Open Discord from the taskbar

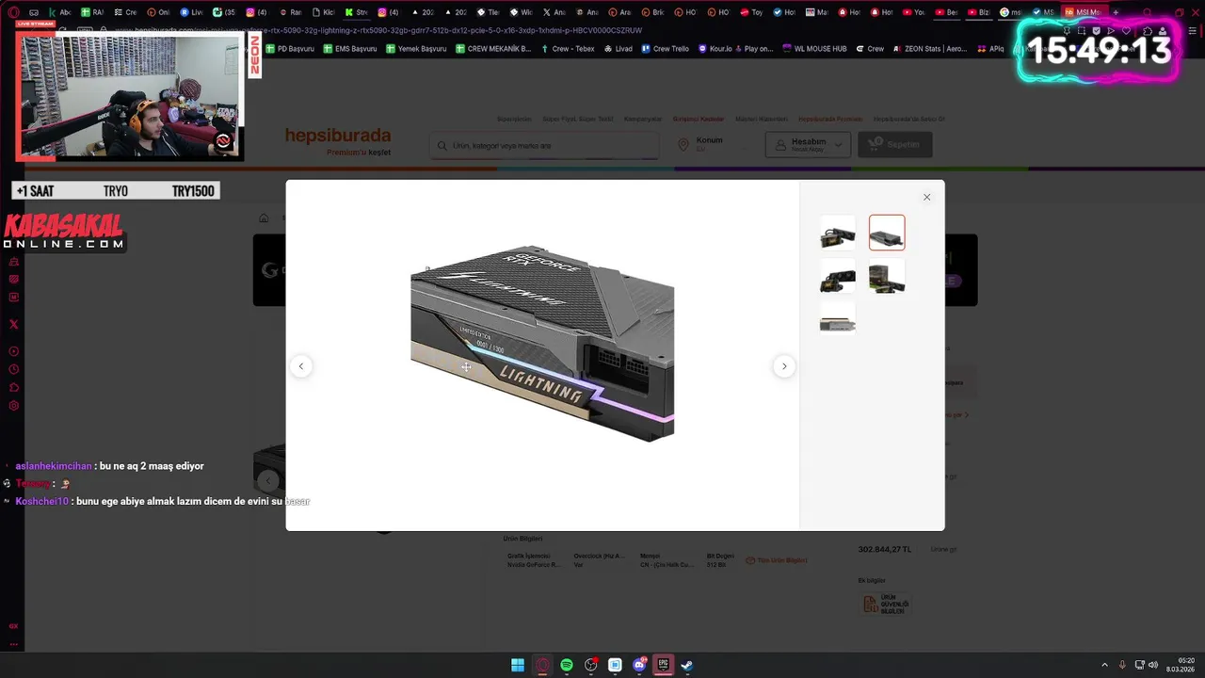tap(640, 665)
